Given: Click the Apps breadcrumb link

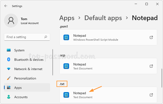Looking at the screenshot, I should (x=67, y=18).
